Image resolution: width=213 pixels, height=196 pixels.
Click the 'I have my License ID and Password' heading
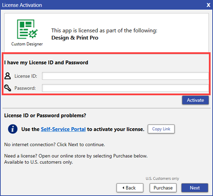[46, 63]
